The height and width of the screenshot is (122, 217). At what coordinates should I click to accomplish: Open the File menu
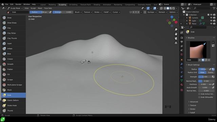(6, 4)
